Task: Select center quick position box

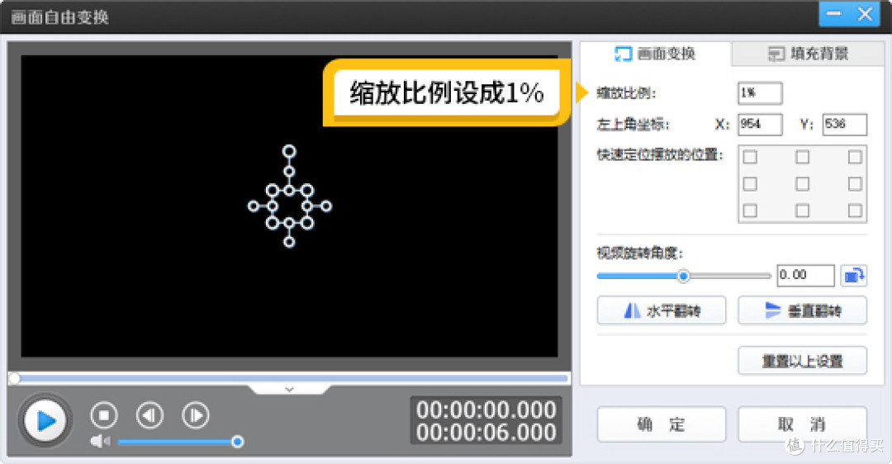Action: coord(802,183)
